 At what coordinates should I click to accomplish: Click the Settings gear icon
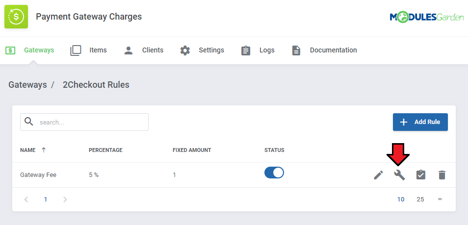(185, 50)
